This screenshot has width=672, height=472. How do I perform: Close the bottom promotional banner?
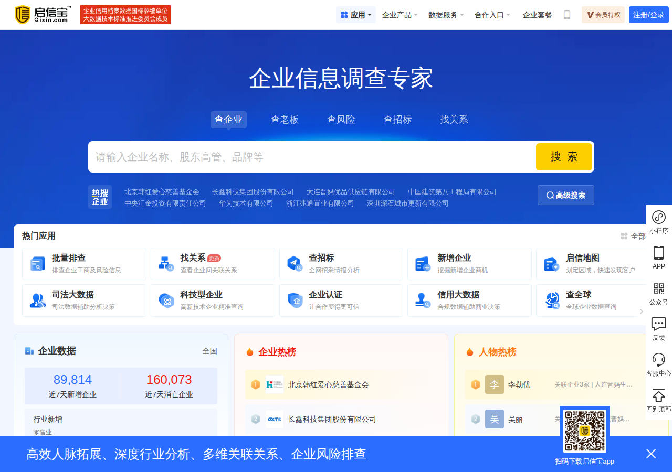[651, 454]
